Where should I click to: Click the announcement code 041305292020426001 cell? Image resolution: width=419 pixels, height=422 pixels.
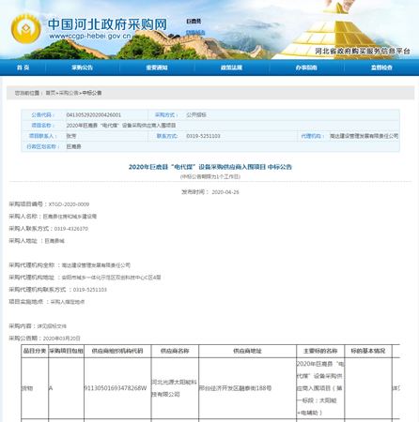click(107, 115)
